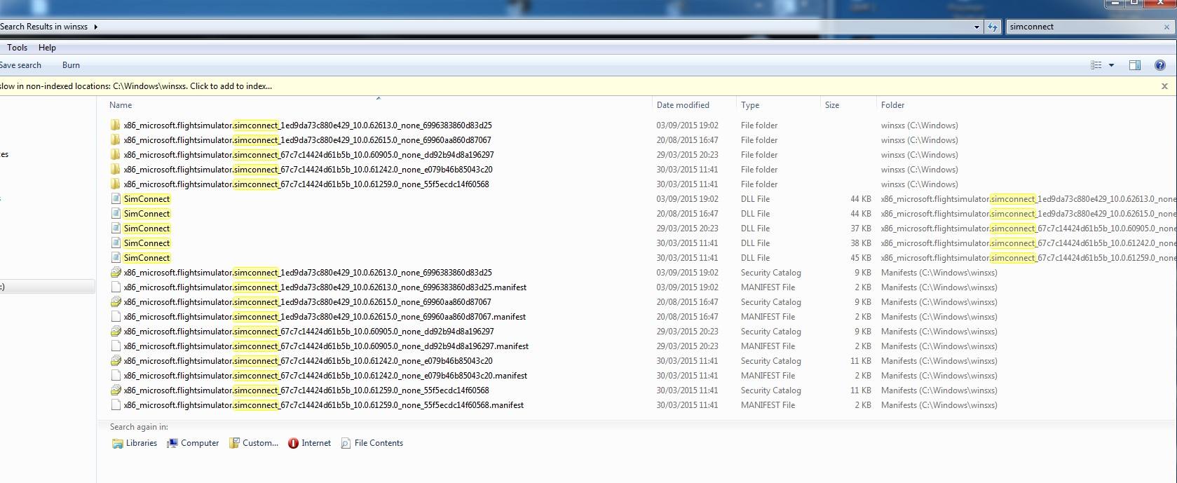The width and height of the screenshot is (1177, 483).
Task: Open the Tools menu
Action: 18,48
